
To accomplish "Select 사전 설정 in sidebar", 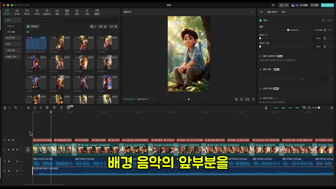I will tap(11, 32).
